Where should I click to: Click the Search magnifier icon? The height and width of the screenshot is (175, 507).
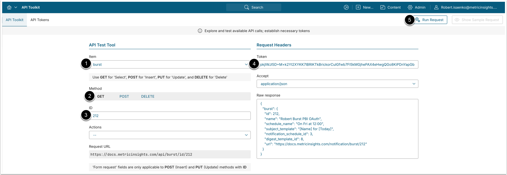pyautogui.click(x=247, y=7)
